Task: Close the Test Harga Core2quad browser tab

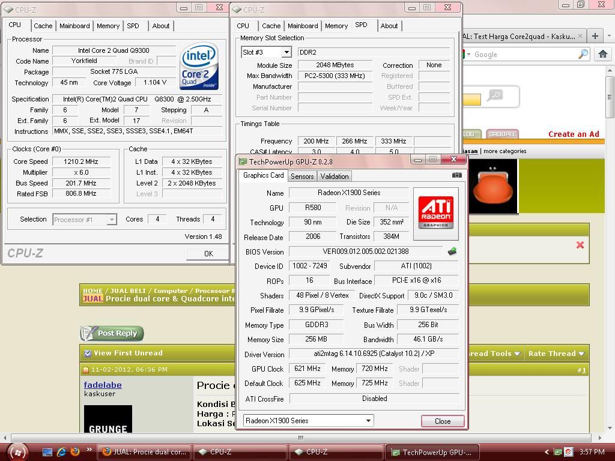Action: [580, 36]
